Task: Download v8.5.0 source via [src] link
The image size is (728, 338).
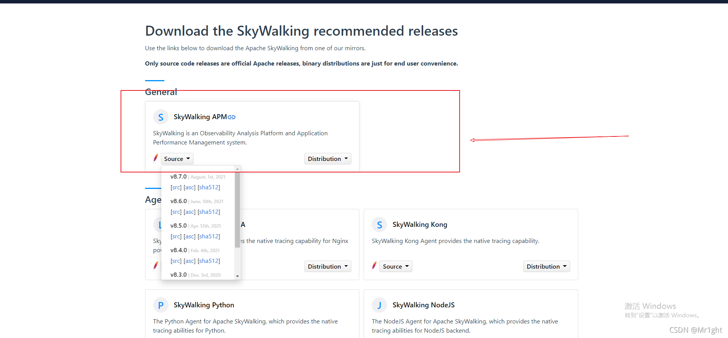Action: click(176, 236)
